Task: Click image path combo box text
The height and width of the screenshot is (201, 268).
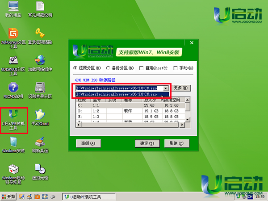Action: pos(117,88)
